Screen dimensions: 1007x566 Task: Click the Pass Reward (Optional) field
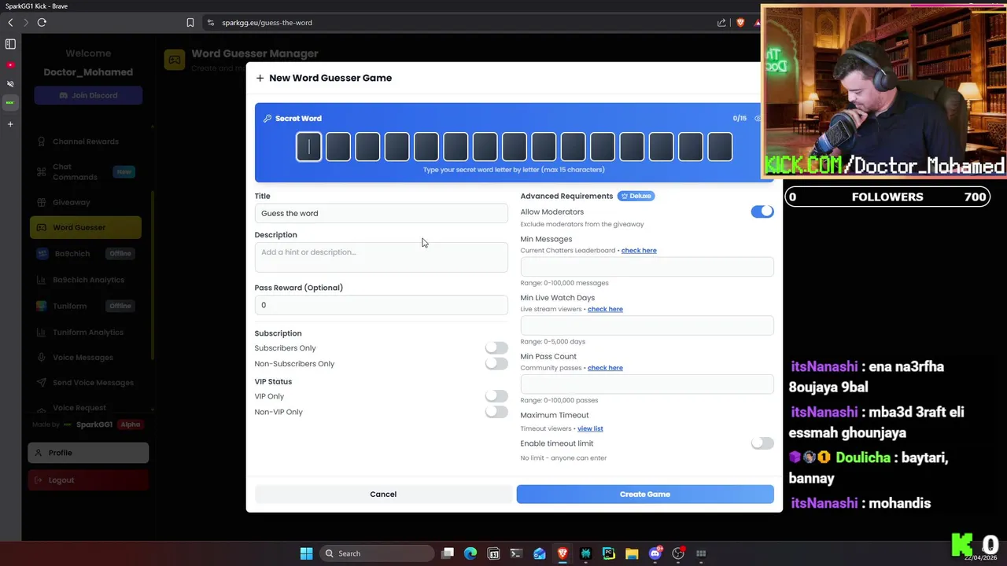point(382,305)
